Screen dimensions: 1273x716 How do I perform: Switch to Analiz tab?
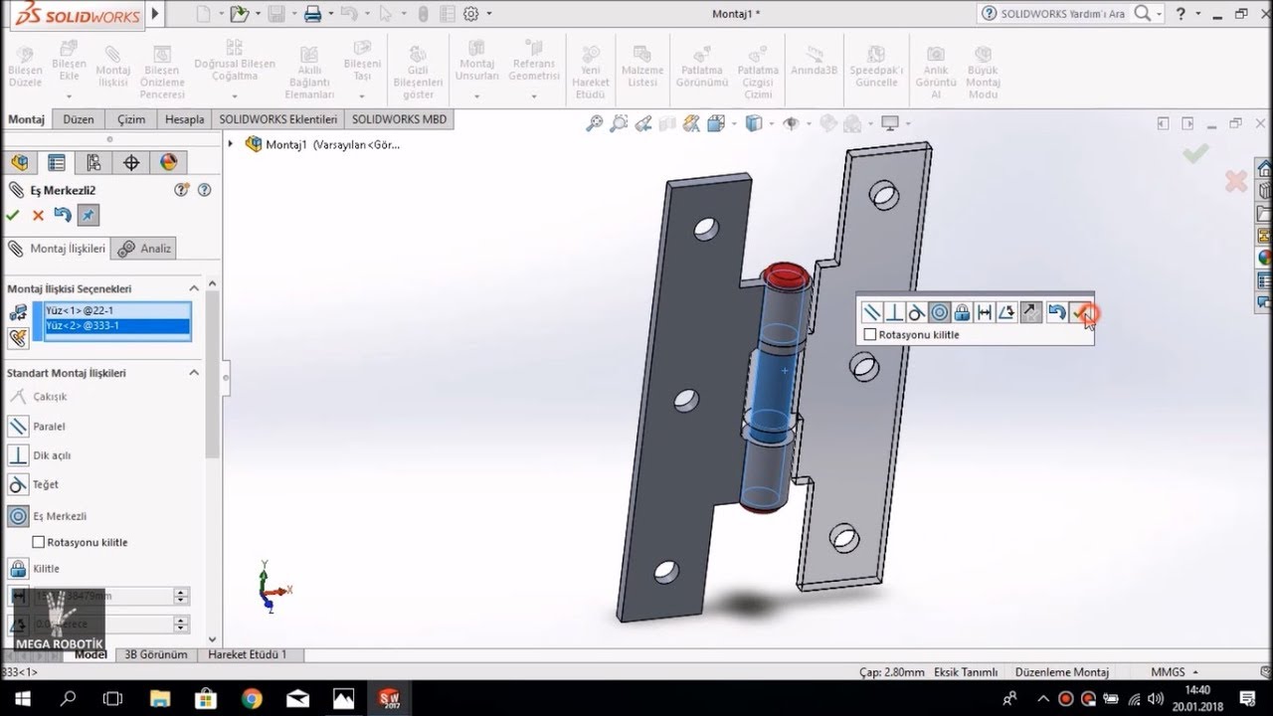[x=145, y=249]
